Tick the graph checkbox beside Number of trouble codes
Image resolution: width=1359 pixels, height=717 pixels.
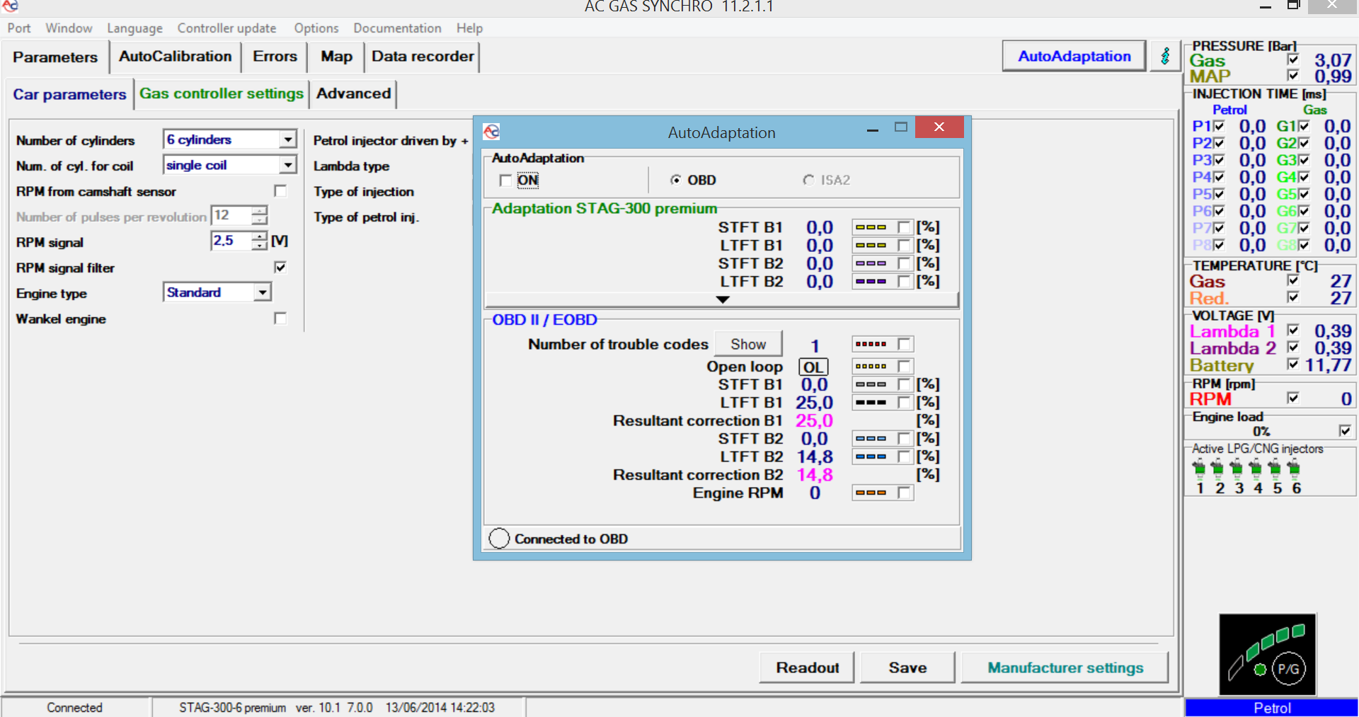pos(904,344)
